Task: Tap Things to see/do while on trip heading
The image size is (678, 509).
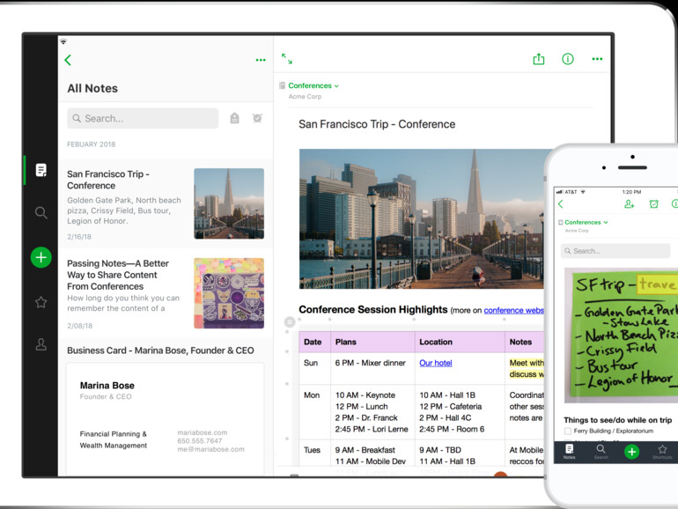Action: 617,420
